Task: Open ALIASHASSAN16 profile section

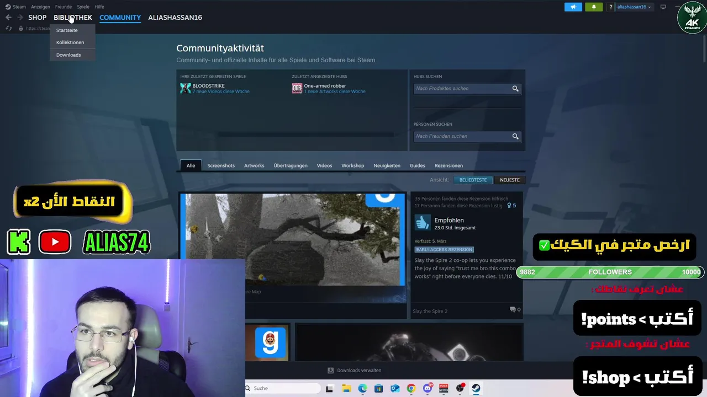Action: pos(175,18)
